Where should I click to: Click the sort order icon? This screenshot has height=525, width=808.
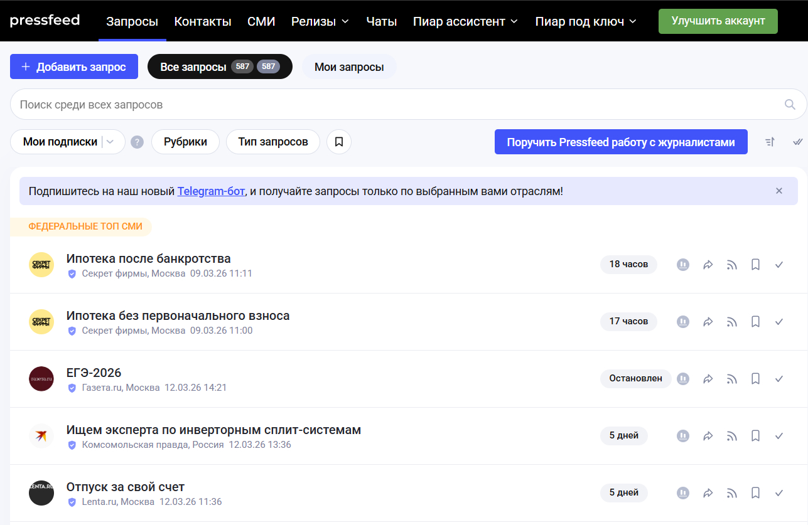pos(770,142)
